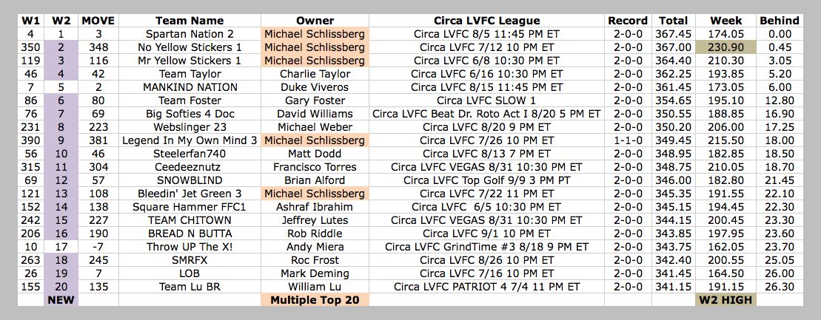Click owner Francisco Torres cell
Viewport: 821px width, 320px height.
coord(315,167)
